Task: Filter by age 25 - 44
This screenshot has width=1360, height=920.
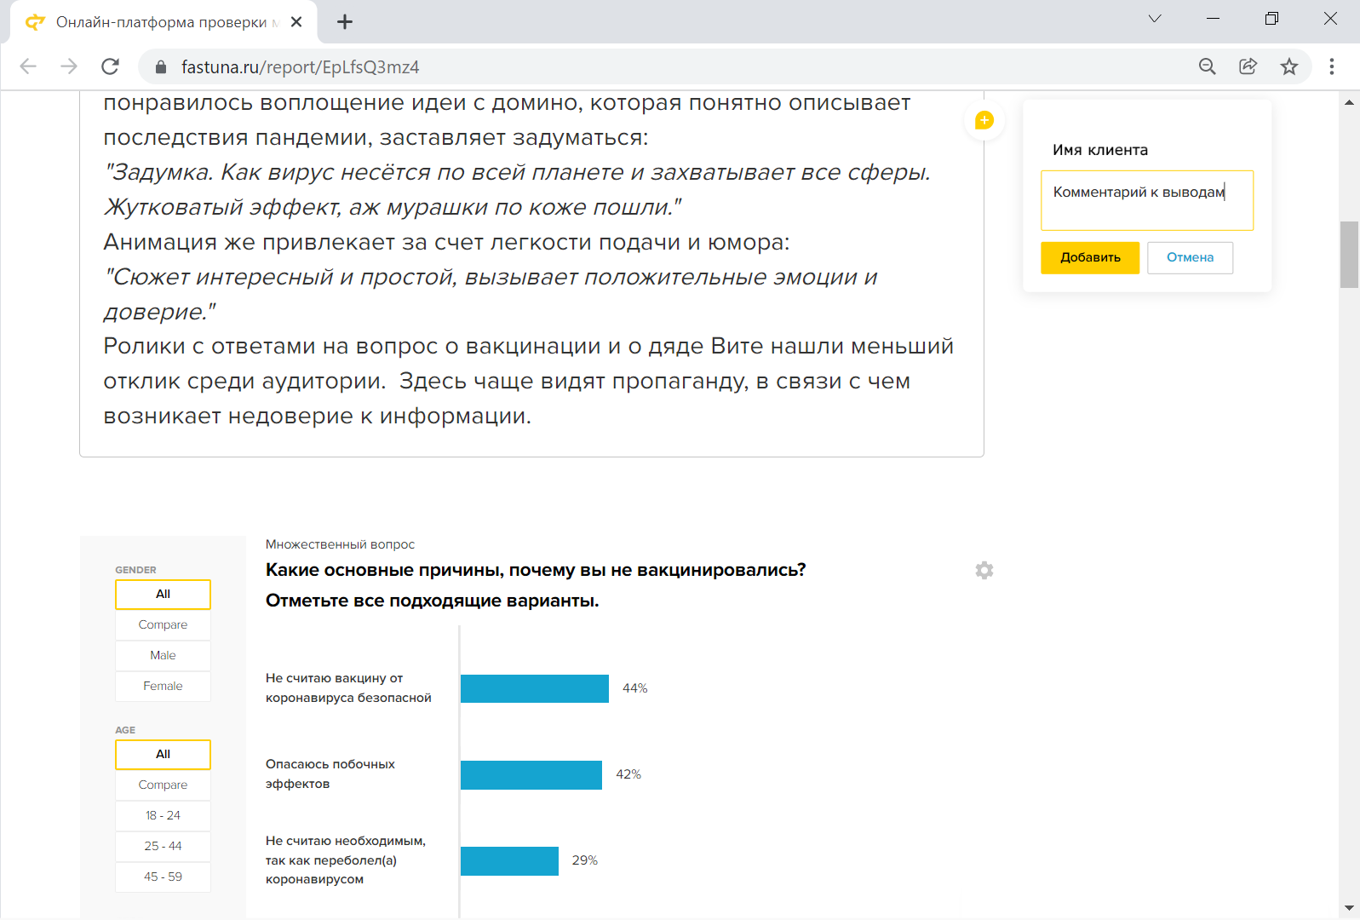Action: 163,847
